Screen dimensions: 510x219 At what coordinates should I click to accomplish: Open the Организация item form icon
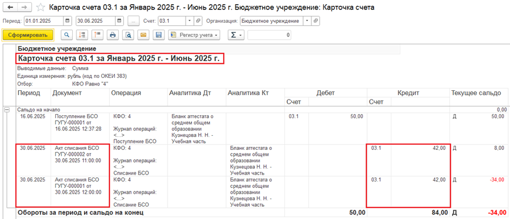315,21
